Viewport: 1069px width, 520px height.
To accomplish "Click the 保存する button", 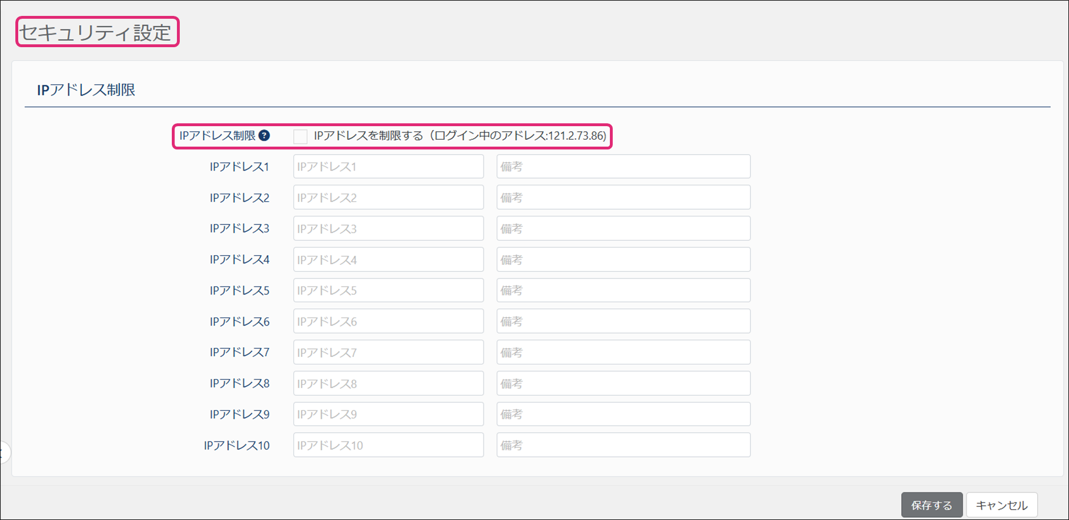I will [x=931, y=505].
